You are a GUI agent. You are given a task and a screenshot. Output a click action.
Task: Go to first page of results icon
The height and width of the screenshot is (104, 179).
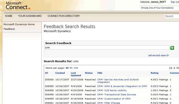click(171, 68)
